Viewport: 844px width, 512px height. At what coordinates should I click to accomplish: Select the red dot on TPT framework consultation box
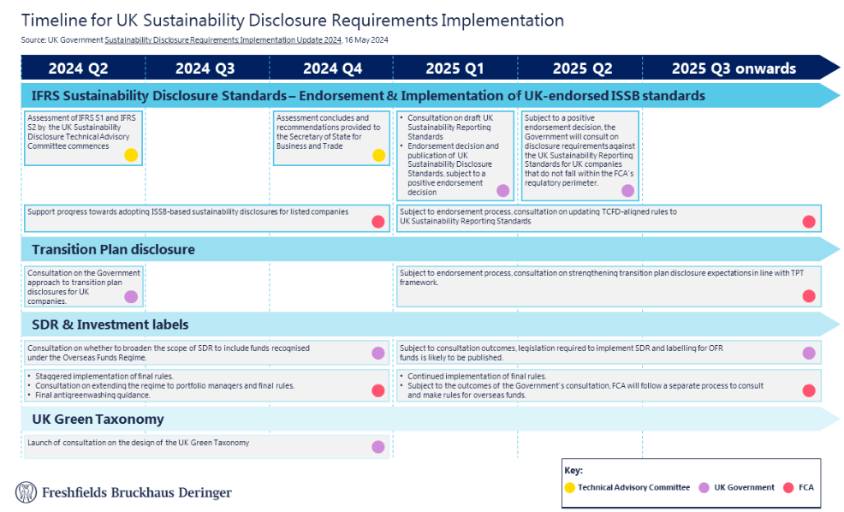coord(809,296)
